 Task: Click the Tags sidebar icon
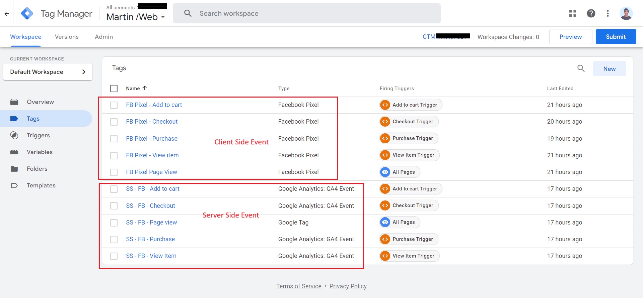[x=14, y=119]
